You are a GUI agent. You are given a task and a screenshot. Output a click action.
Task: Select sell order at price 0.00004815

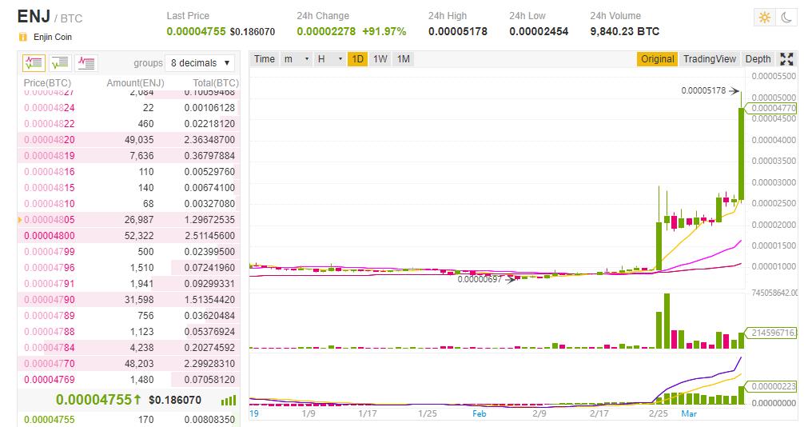pos(129,187)
